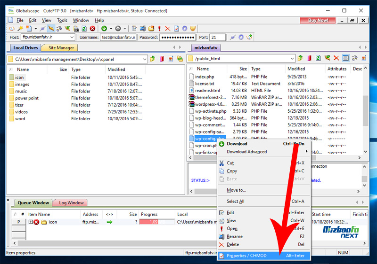This screenshot has height=264, width=377.
Task: Open the Host address dropdown
Action: click(x=72, y=37)
